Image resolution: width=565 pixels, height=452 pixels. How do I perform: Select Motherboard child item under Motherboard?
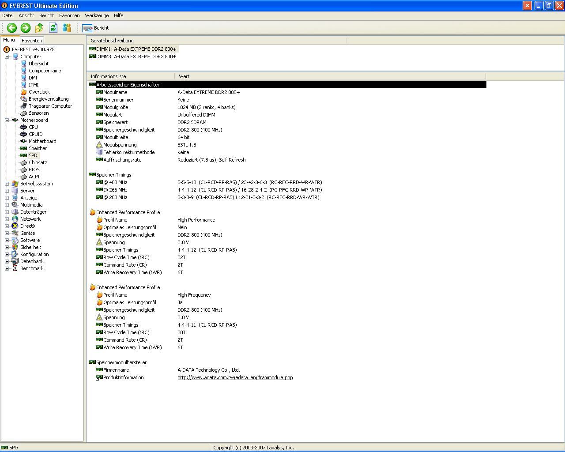pyautogui.click(x=42, y=141)
